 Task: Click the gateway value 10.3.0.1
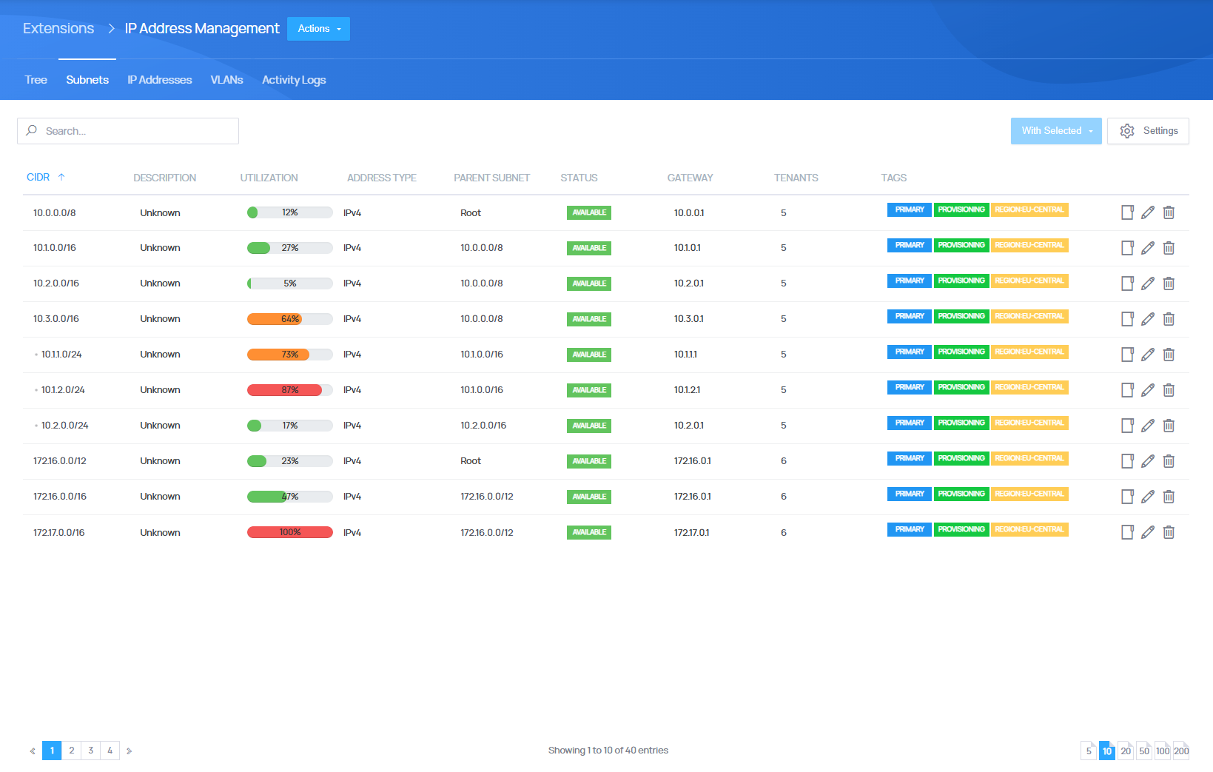coord(689,319)
